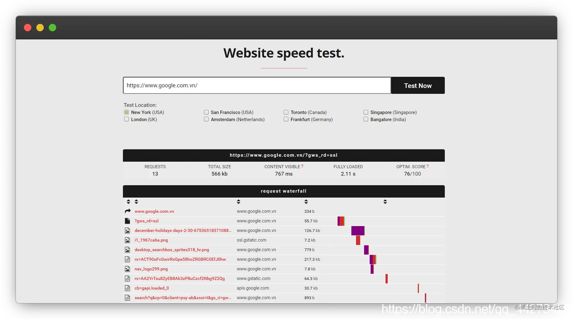Check the London (UK) location
The image size is (573, 319).
click(x=126, y=119)
